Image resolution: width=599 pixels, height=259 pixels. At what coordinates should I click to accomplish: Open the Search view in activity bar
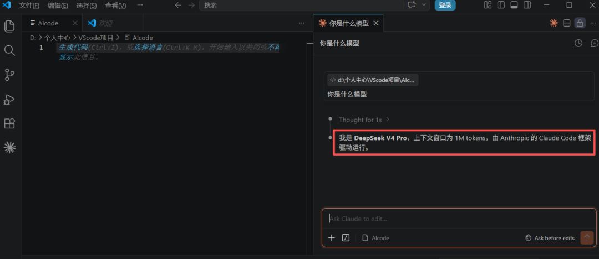coord(9,50)
